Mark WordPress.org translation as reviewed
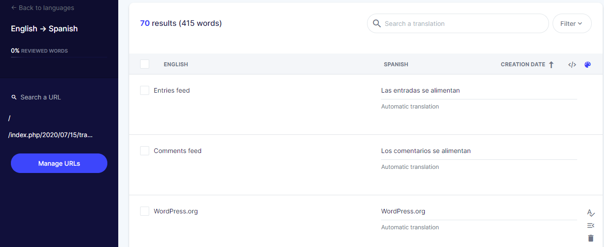Image resolution: width=604 pixels, height=247 pixels. pyautogui.click(x=591, y=212)
